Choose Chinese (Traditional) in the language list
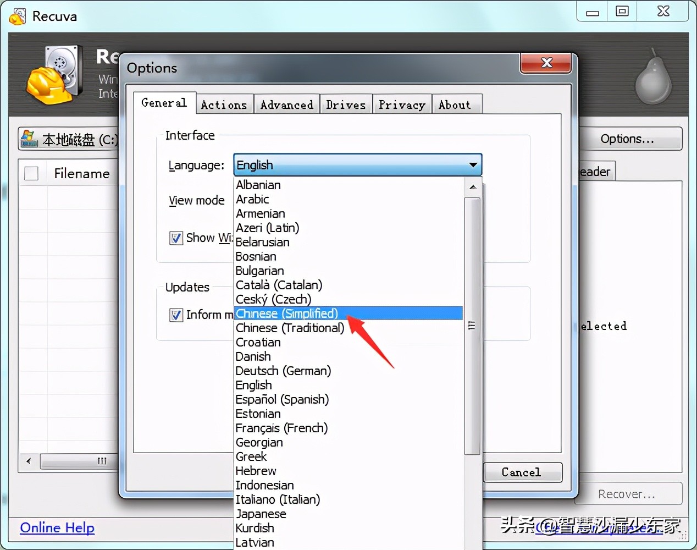Image resolution: width=697 pixels, height=550 pixels. pyautogui.click(x=290, y=328)
